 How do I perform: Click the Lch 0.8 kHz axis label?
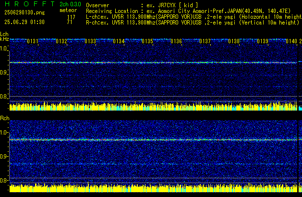click(x=4, y=97)
